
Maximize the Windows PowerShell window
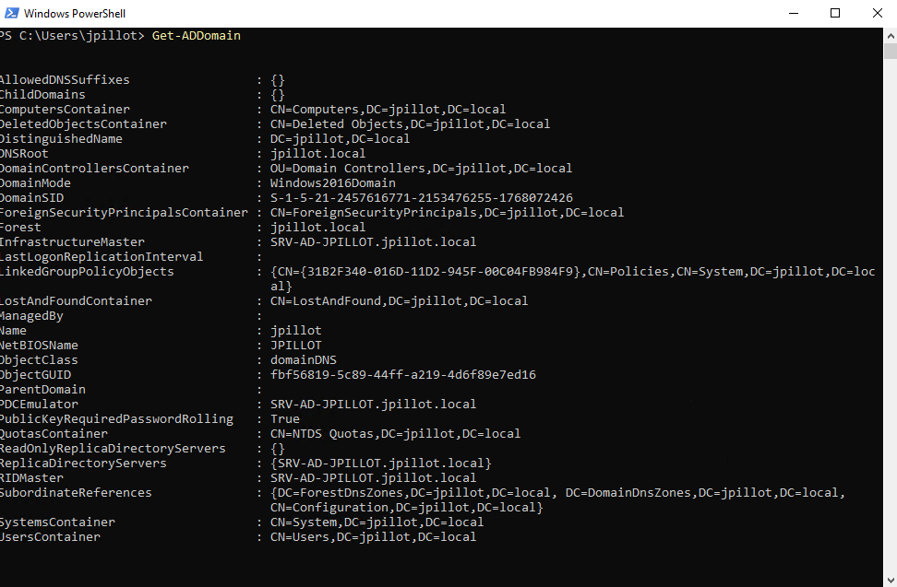(x=835, y=13)
